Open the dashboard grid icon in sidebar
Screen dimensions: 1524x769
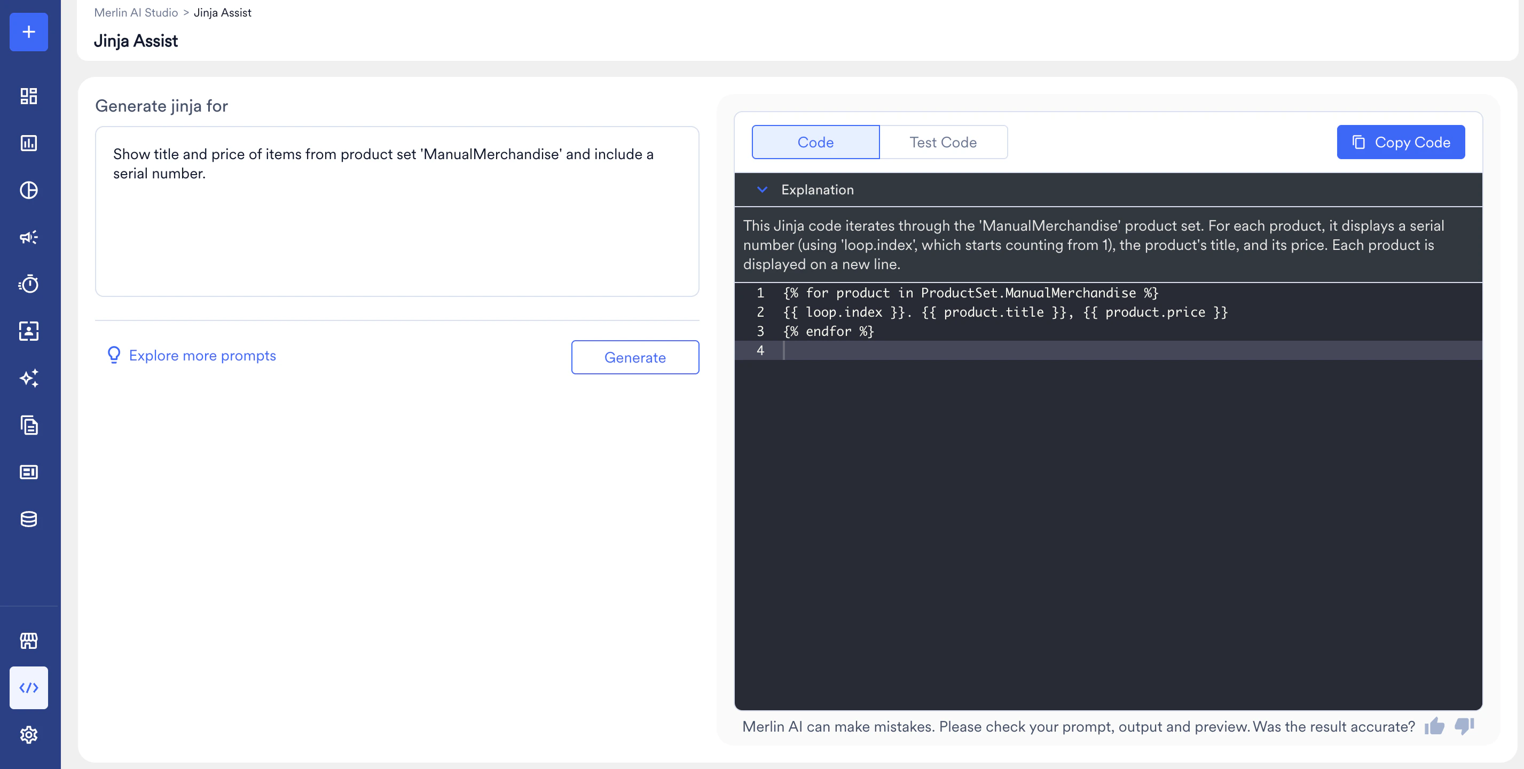click(28, 96)
